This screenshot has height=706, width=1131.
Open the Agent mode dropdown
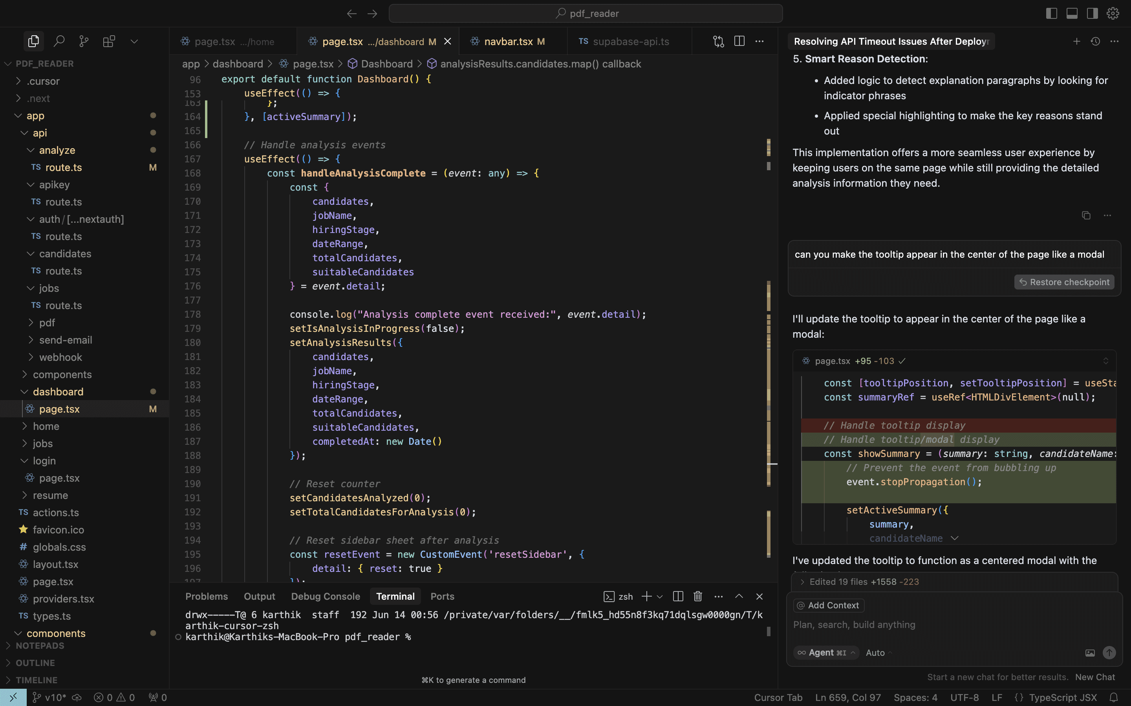point(827,653)
